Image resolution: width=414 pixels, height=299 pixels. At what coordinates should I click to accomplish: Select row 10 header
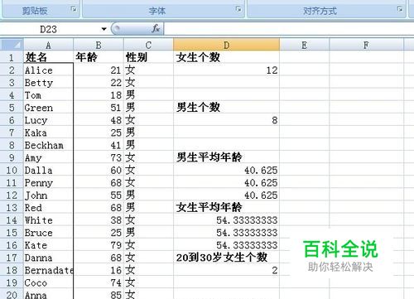tap(12, 171)
